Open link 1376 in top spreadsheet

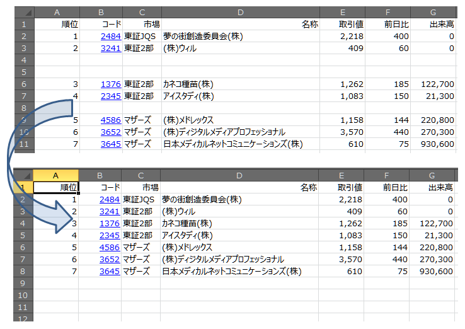[x=111, y=84]
